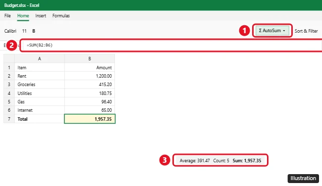Select the 'Internet' cell
Screen dimensions: 322x186
coord(40,110)
